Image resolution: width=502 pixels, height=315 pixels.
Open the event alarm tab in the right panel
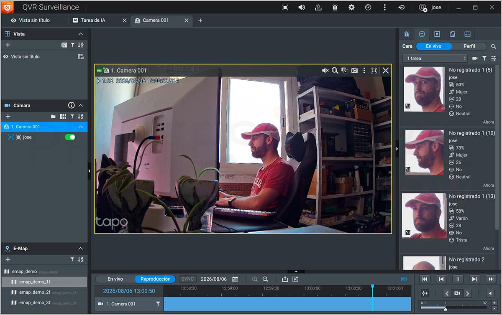[x=407, y=34]
